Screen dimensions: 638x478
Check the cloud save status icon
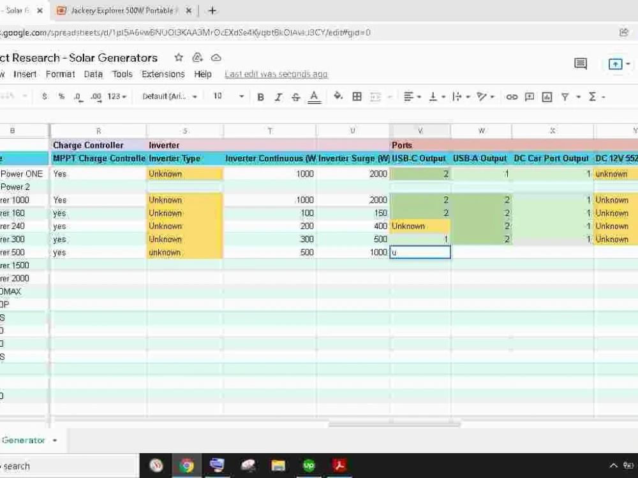point(216,58)
